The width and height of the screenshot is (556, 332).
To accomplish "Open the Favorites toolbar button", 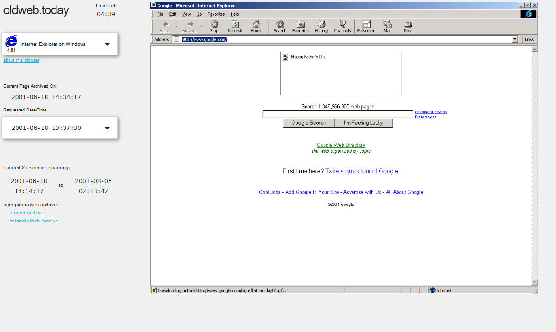I will [x=301, y=27].
